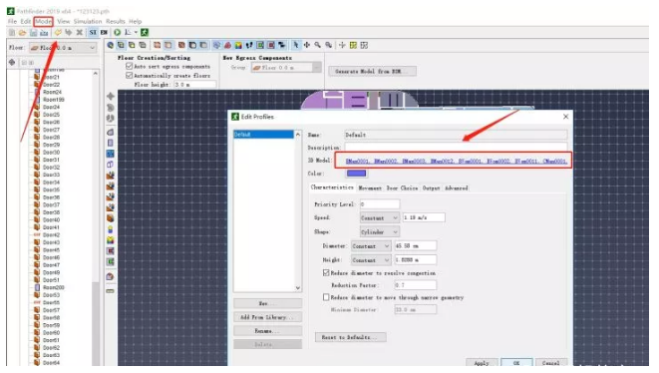Screen dimensions: 659x373
Task: Click the globe perspective view icon
Action: click(110, 45)
